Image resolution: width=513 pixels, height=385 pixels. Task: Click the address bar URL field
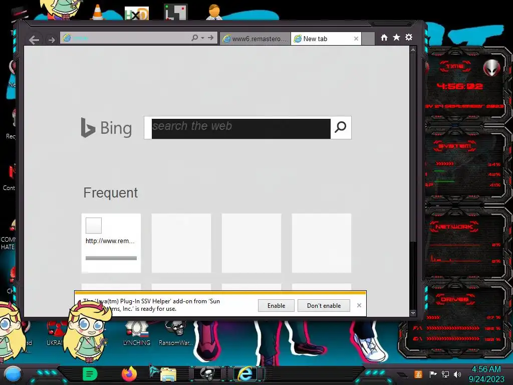click(x=125, y=38)
